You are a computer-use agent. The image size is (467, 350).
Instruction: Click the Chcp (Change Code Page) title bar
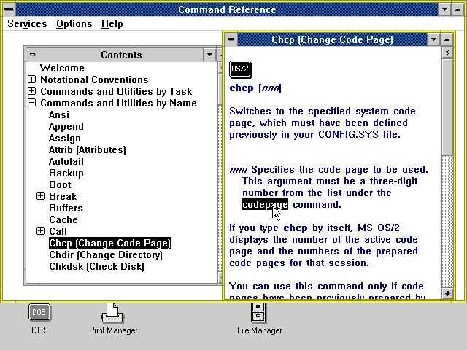[x=332, y=39]
